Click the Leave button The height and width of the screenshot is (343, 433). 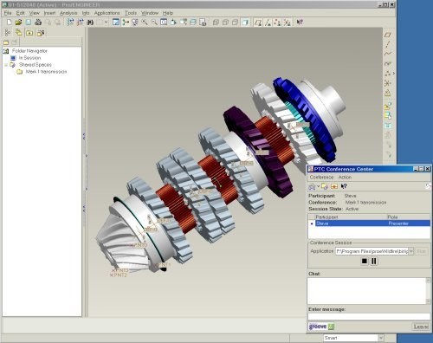click(x=421, y=327)
